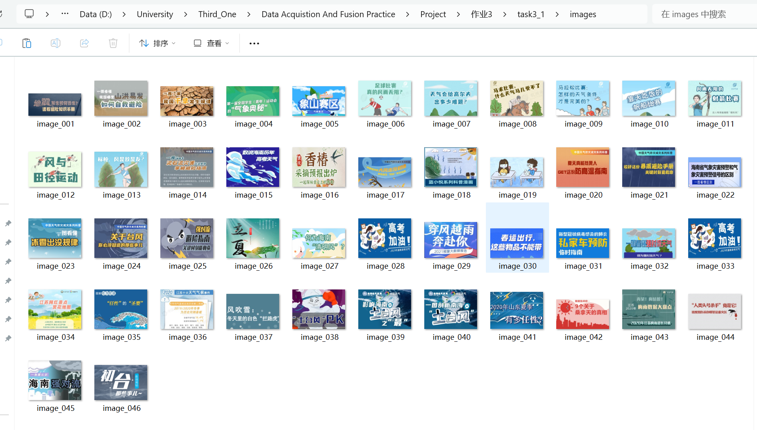Click the images breadcrumb segment

[x=583, y=14]
